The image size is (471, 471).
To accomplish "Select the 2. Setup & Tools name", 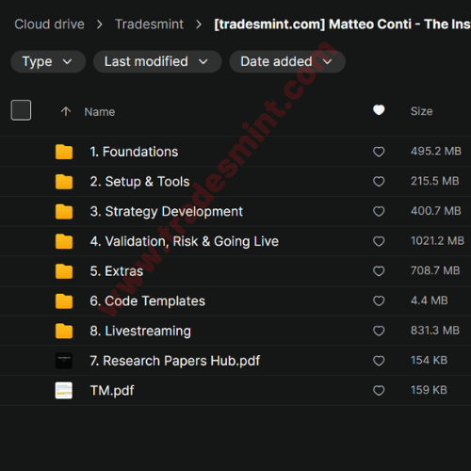I will (139, 182).
